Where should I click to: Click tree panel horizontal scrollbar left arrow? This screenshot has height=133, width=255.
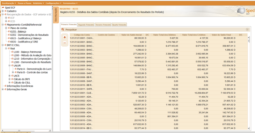click(x=2, y=130)
